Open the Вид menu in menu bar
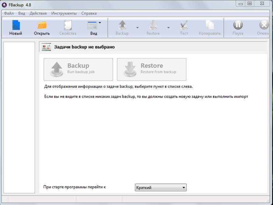The width and height of the screenshot is (273, 205). tap(22, 13)
